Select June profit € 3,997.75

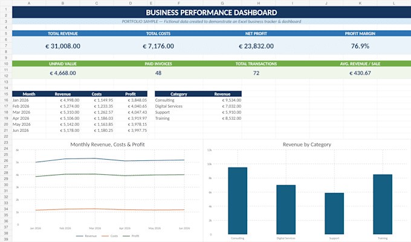pyautogui.click(x=131, y=131)
